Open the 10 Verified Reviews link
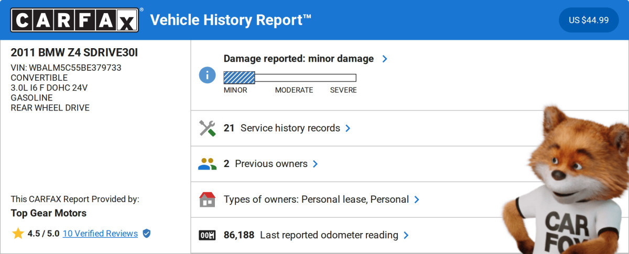Image resolution: width=629 pixels, height=254 pixels. [x=100, y=234]
